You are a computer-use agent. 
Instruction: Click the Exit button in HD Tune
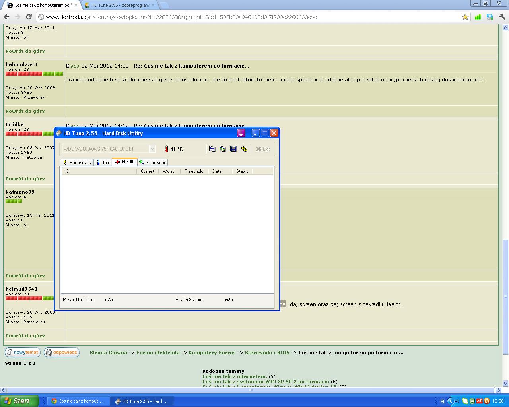click(263, 149)
